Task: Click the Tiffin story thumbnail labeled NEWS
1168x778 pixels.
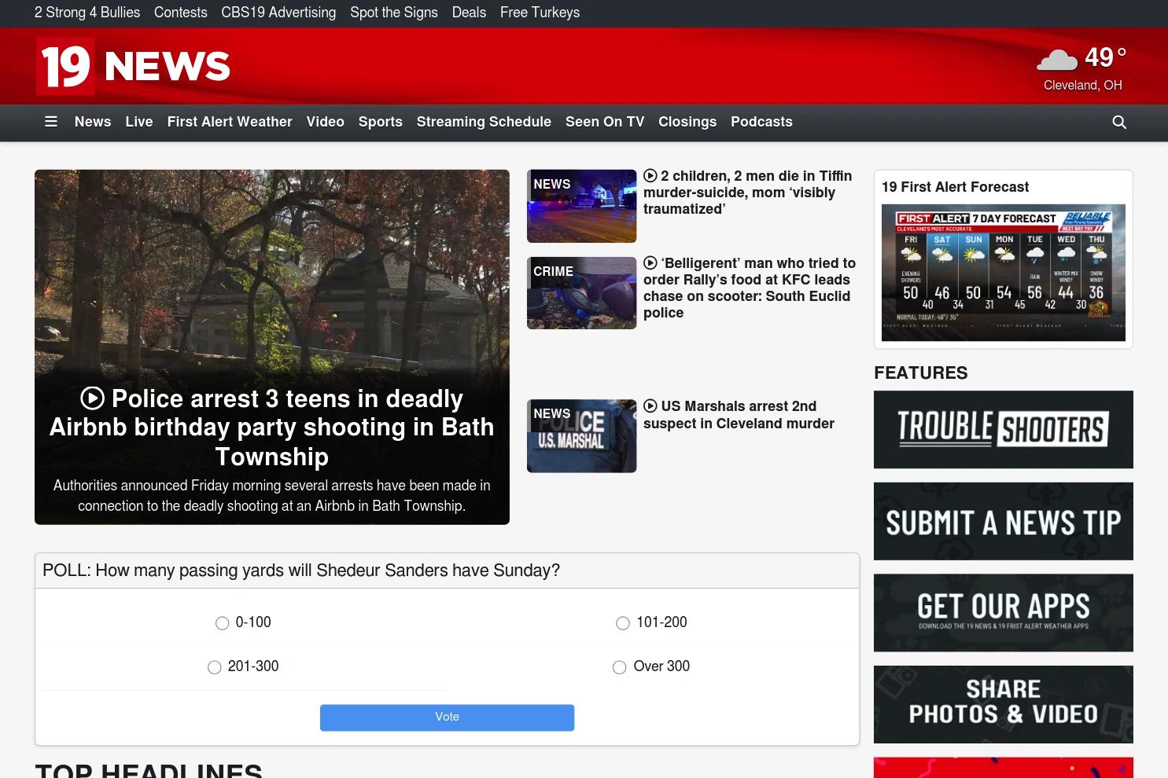Action: pos(581,206)
